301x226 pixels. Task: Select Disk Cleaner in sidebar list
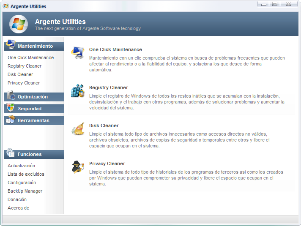point(20,74)
